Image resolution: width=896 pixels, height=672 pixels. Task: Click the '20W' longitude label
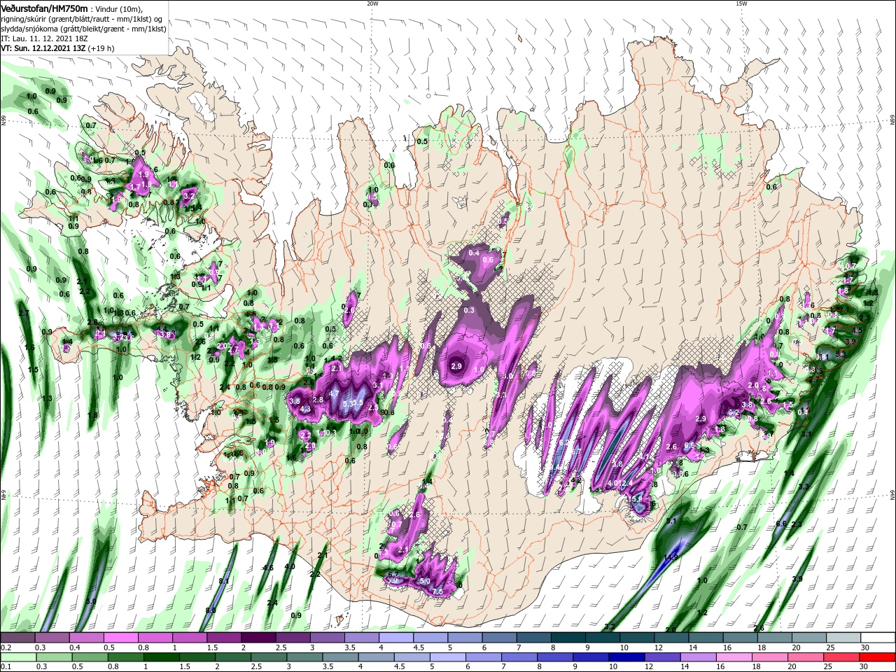(x=372, y=3)
